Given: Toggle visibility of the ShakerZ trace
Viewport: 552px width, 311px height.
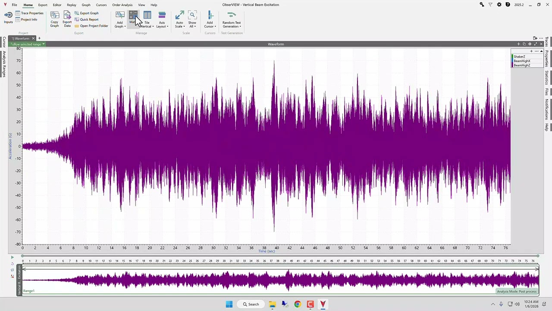Looking at the screenshot, I should (519, 57).
